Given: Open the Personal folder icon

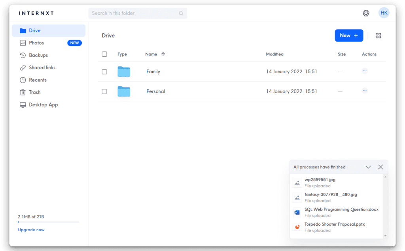Looking at the screenshot, I should coord(124,91).
